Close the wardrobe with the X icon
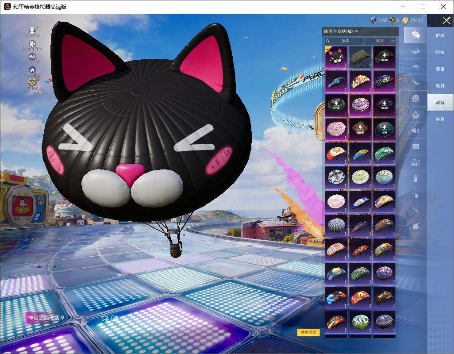The image size is (454, 354). [446, 20]
